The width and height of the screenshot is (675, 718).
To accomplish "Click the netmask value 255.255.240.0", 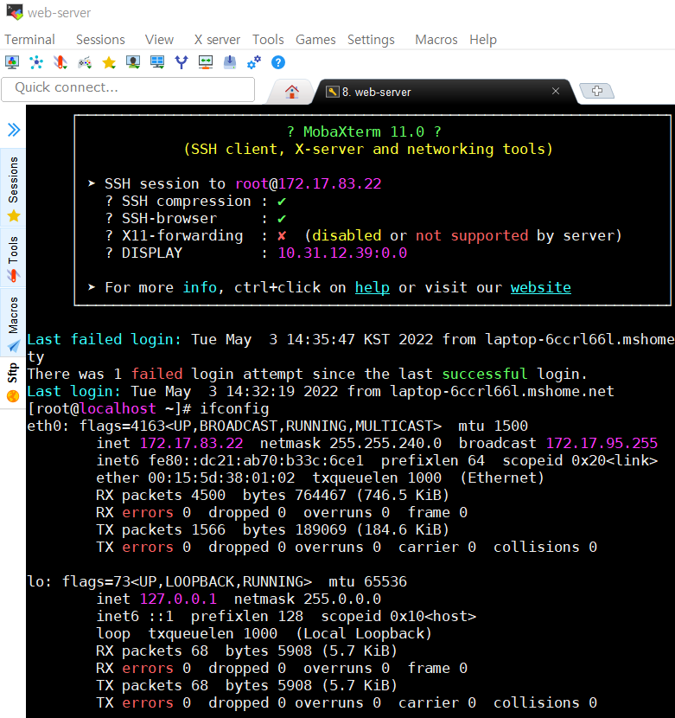I will (x=385, y=443).
